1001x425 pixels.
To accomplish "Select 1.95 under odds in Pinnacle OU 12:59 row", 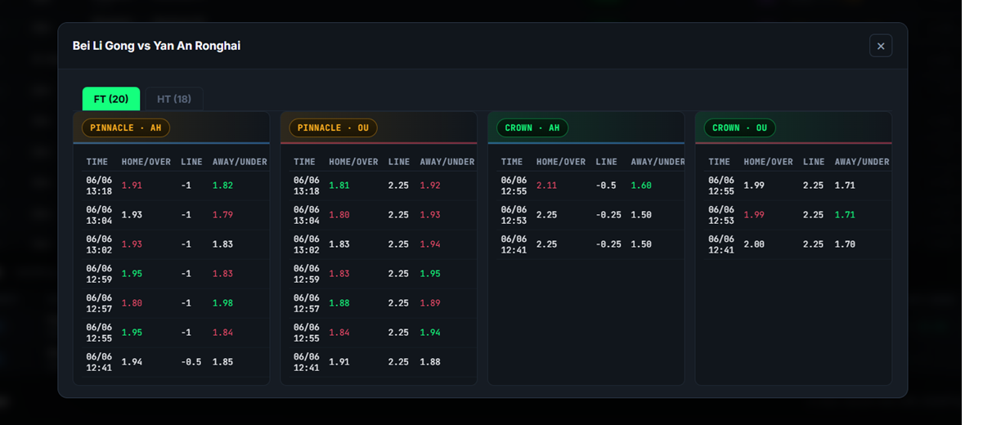I will tap(430, 274).
